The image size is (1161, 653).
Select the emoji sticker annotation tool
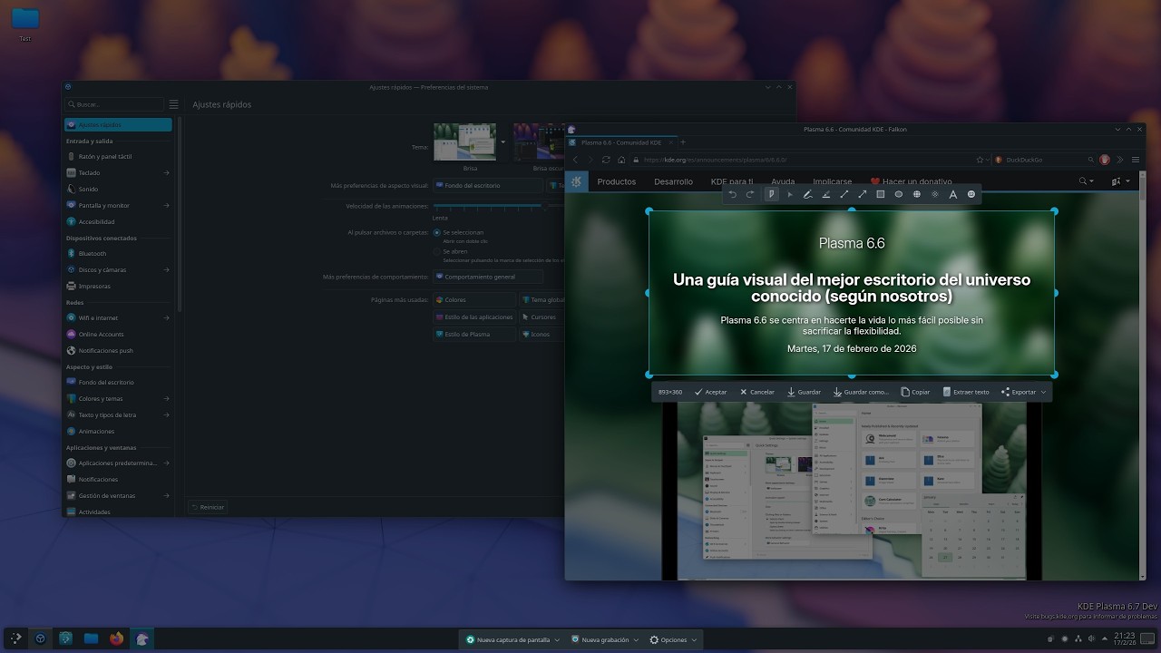(x=971, y=194)
